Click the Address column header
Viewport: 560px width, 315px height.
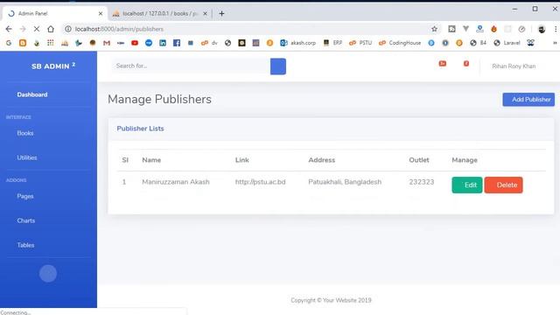point(321,160)
